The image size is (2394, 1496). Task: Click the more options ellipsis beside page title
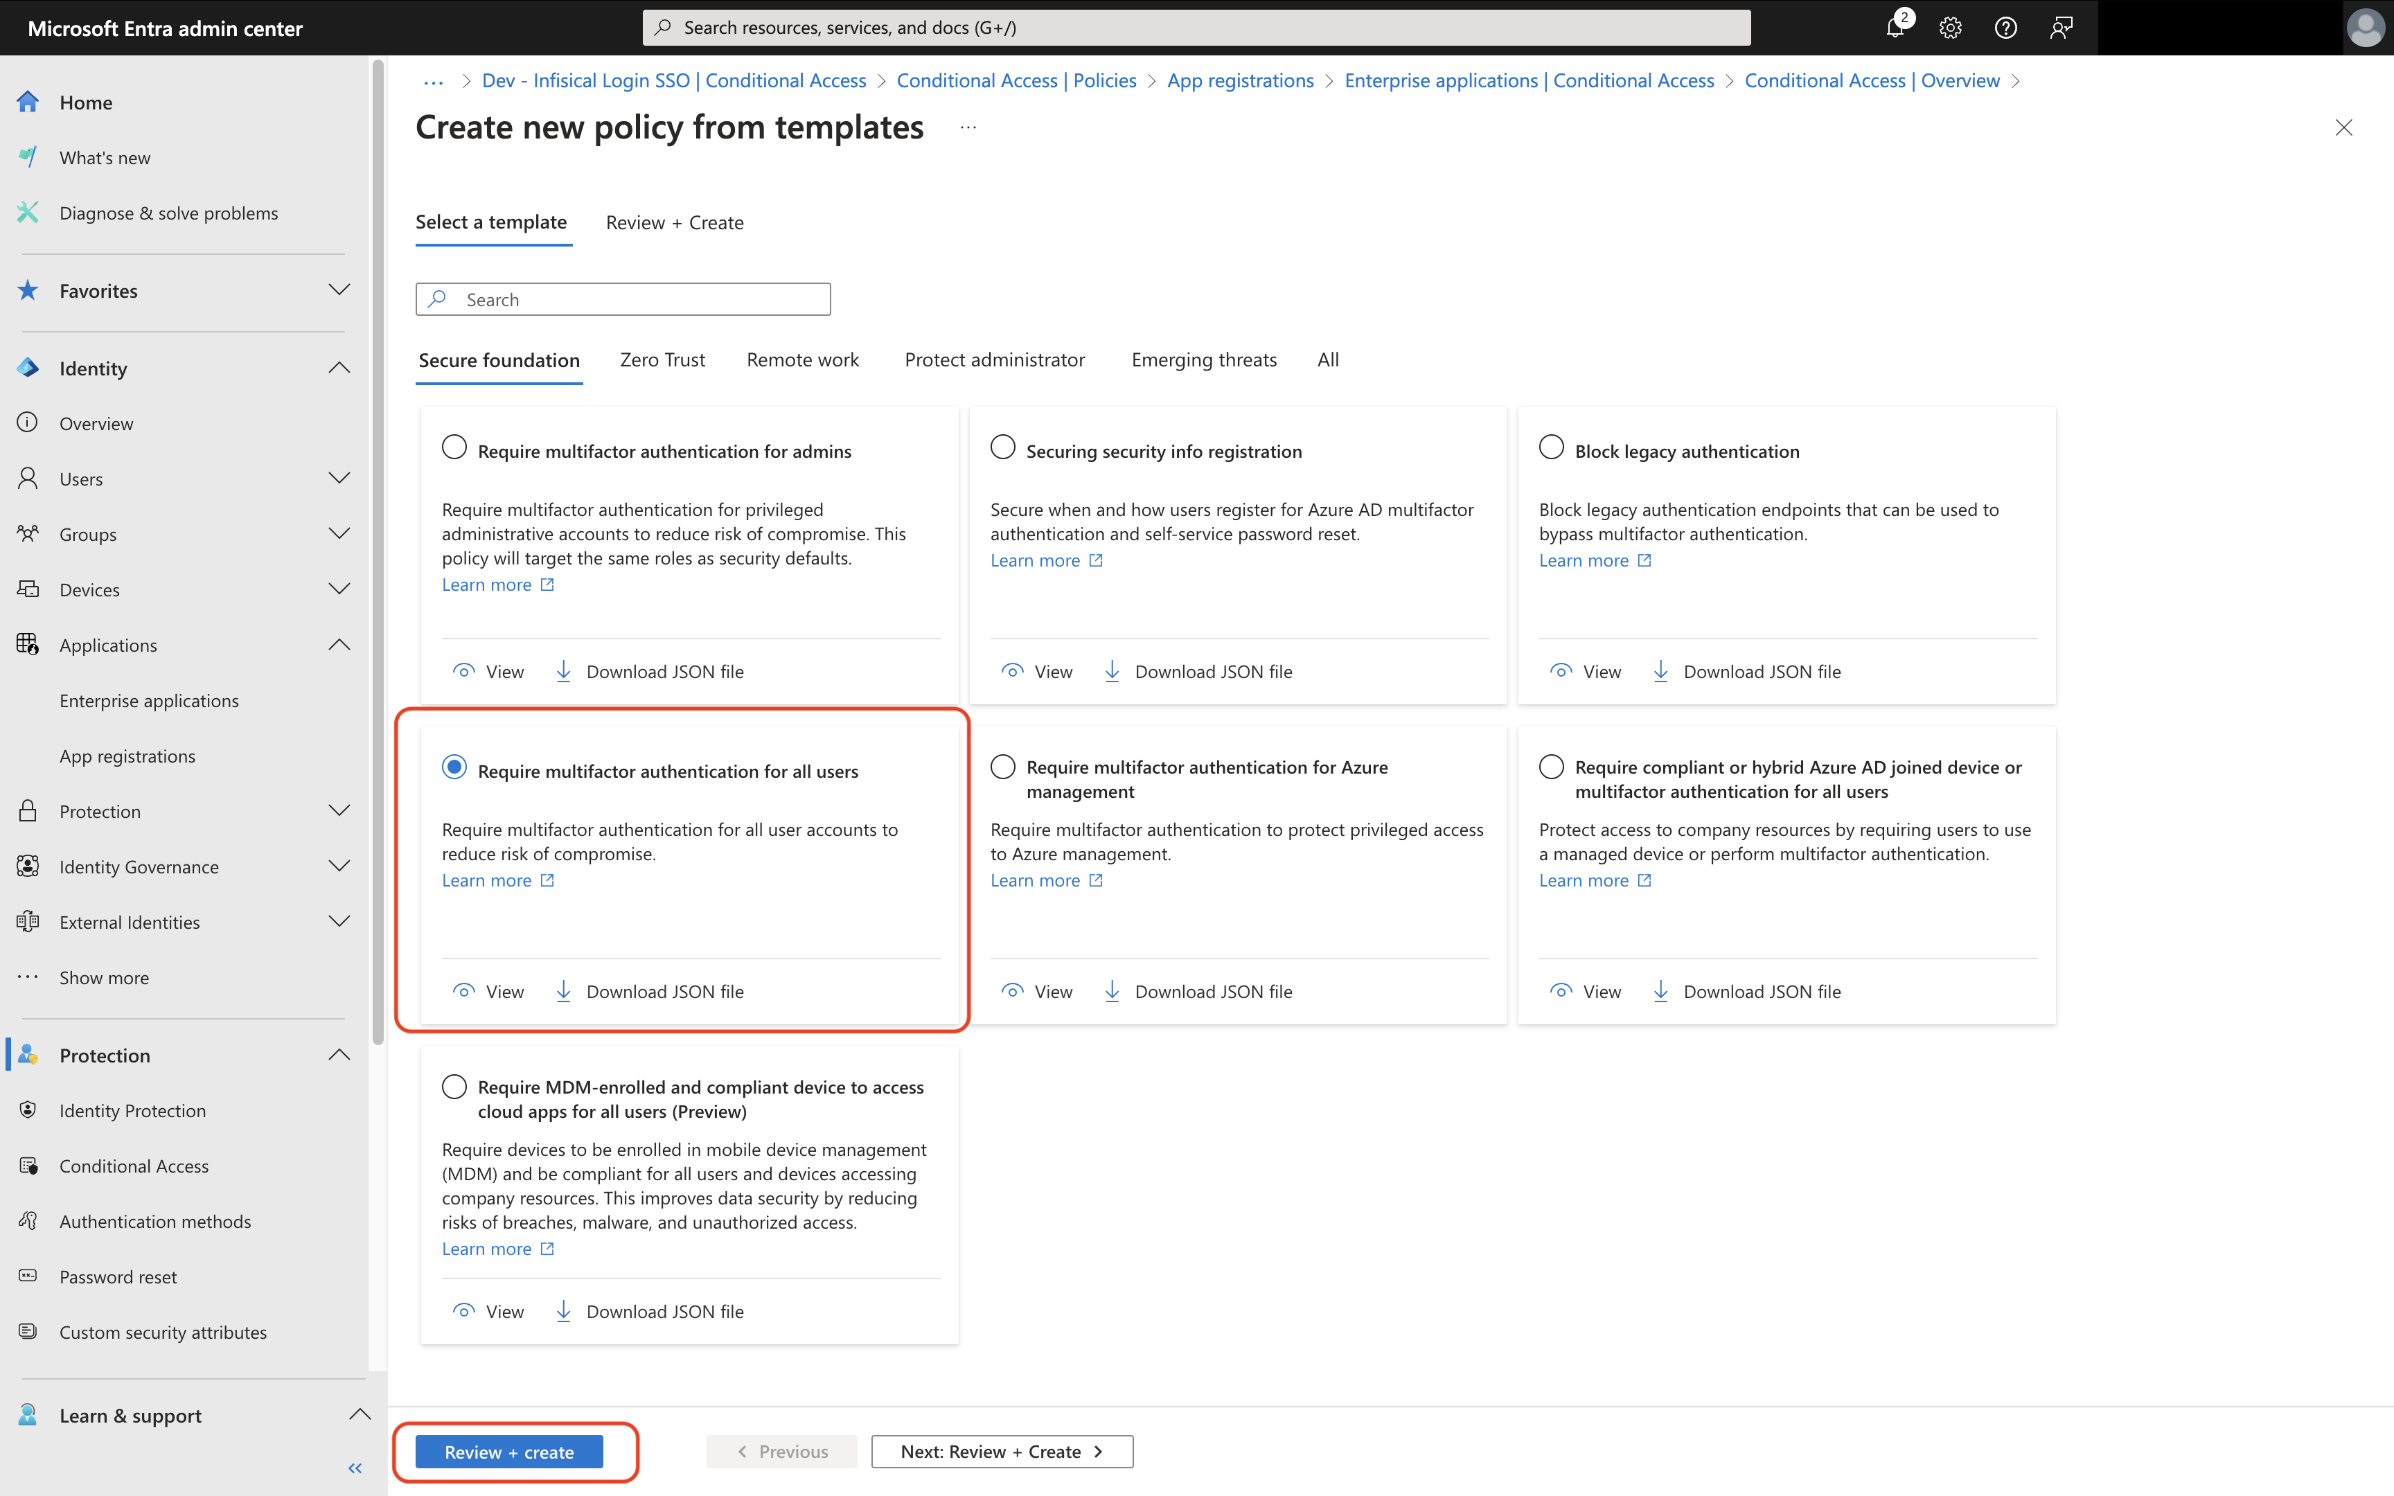coord(968,127)
